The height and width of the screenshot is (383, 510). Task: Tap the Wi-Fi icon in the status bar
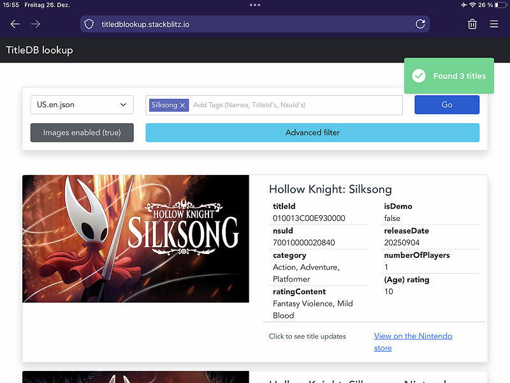tap(472, 5)
